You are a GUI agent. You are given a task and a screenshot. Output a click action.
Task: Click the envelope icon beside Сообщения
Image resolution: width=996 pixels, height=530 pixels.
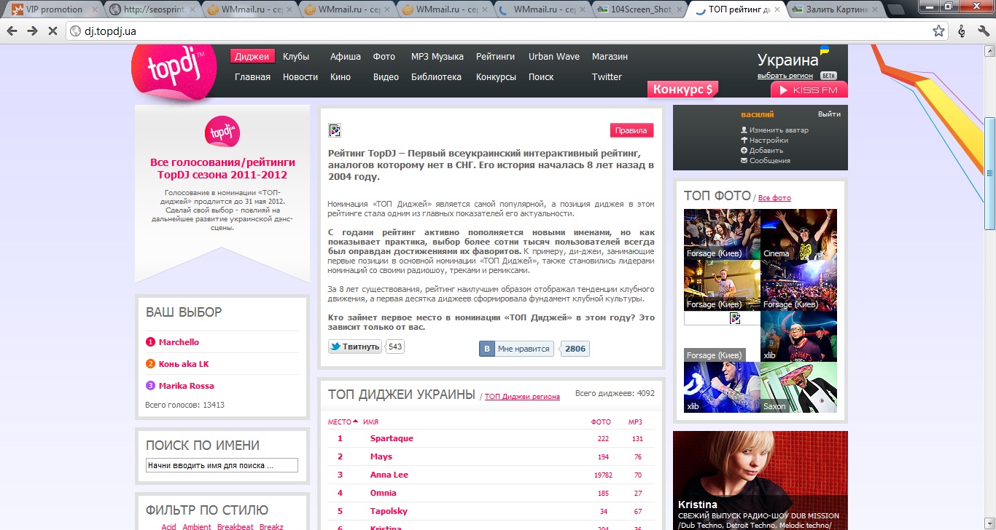pyautogui.click(x=744, y=161)
